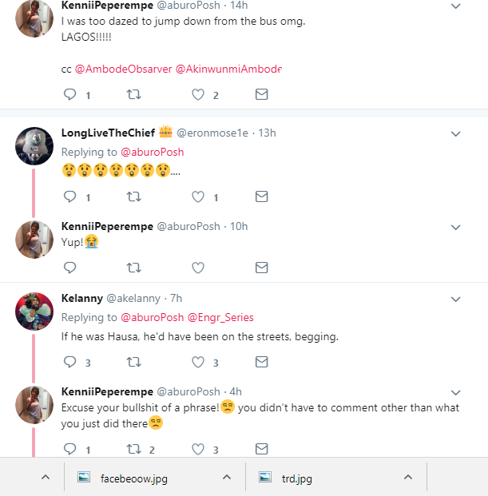This screenshot has width=488, height=496.
Task: Like the 'Yup!' tweet
Action: point(198,268)
